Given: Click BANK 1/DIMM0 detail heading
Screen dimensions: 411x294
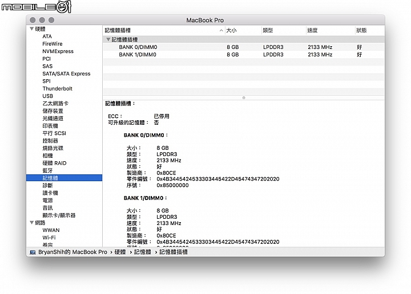Looking at the screenshot, I should pyautogui.click(x=145, y=198).
